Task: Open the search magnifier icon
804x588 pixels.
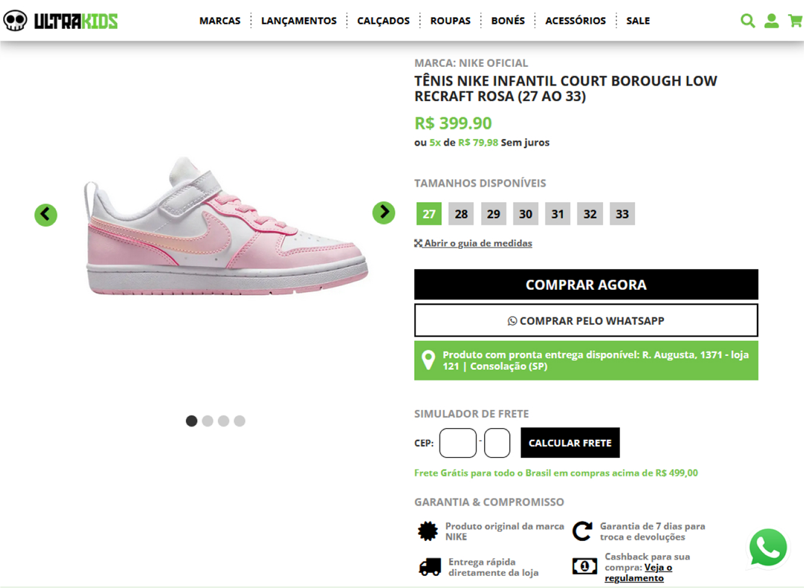Action: pos(747,21)
